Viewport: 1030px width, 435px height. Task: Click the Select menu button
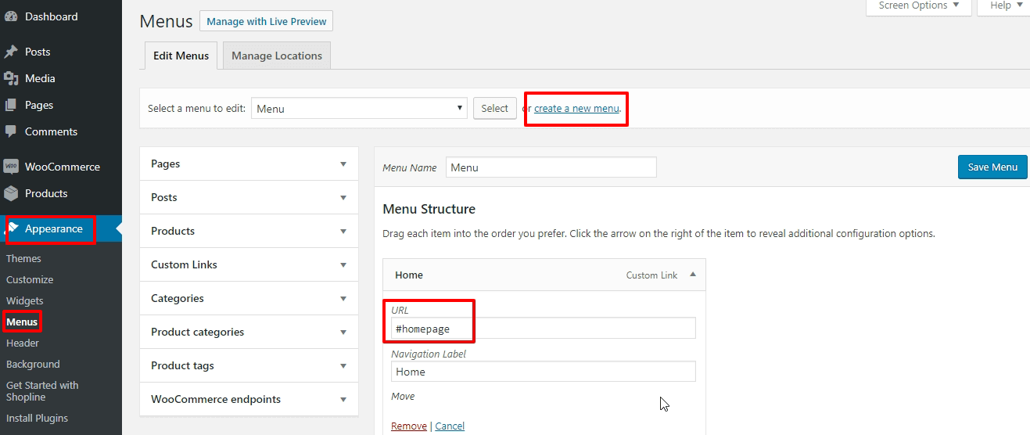tap(494, 108)
